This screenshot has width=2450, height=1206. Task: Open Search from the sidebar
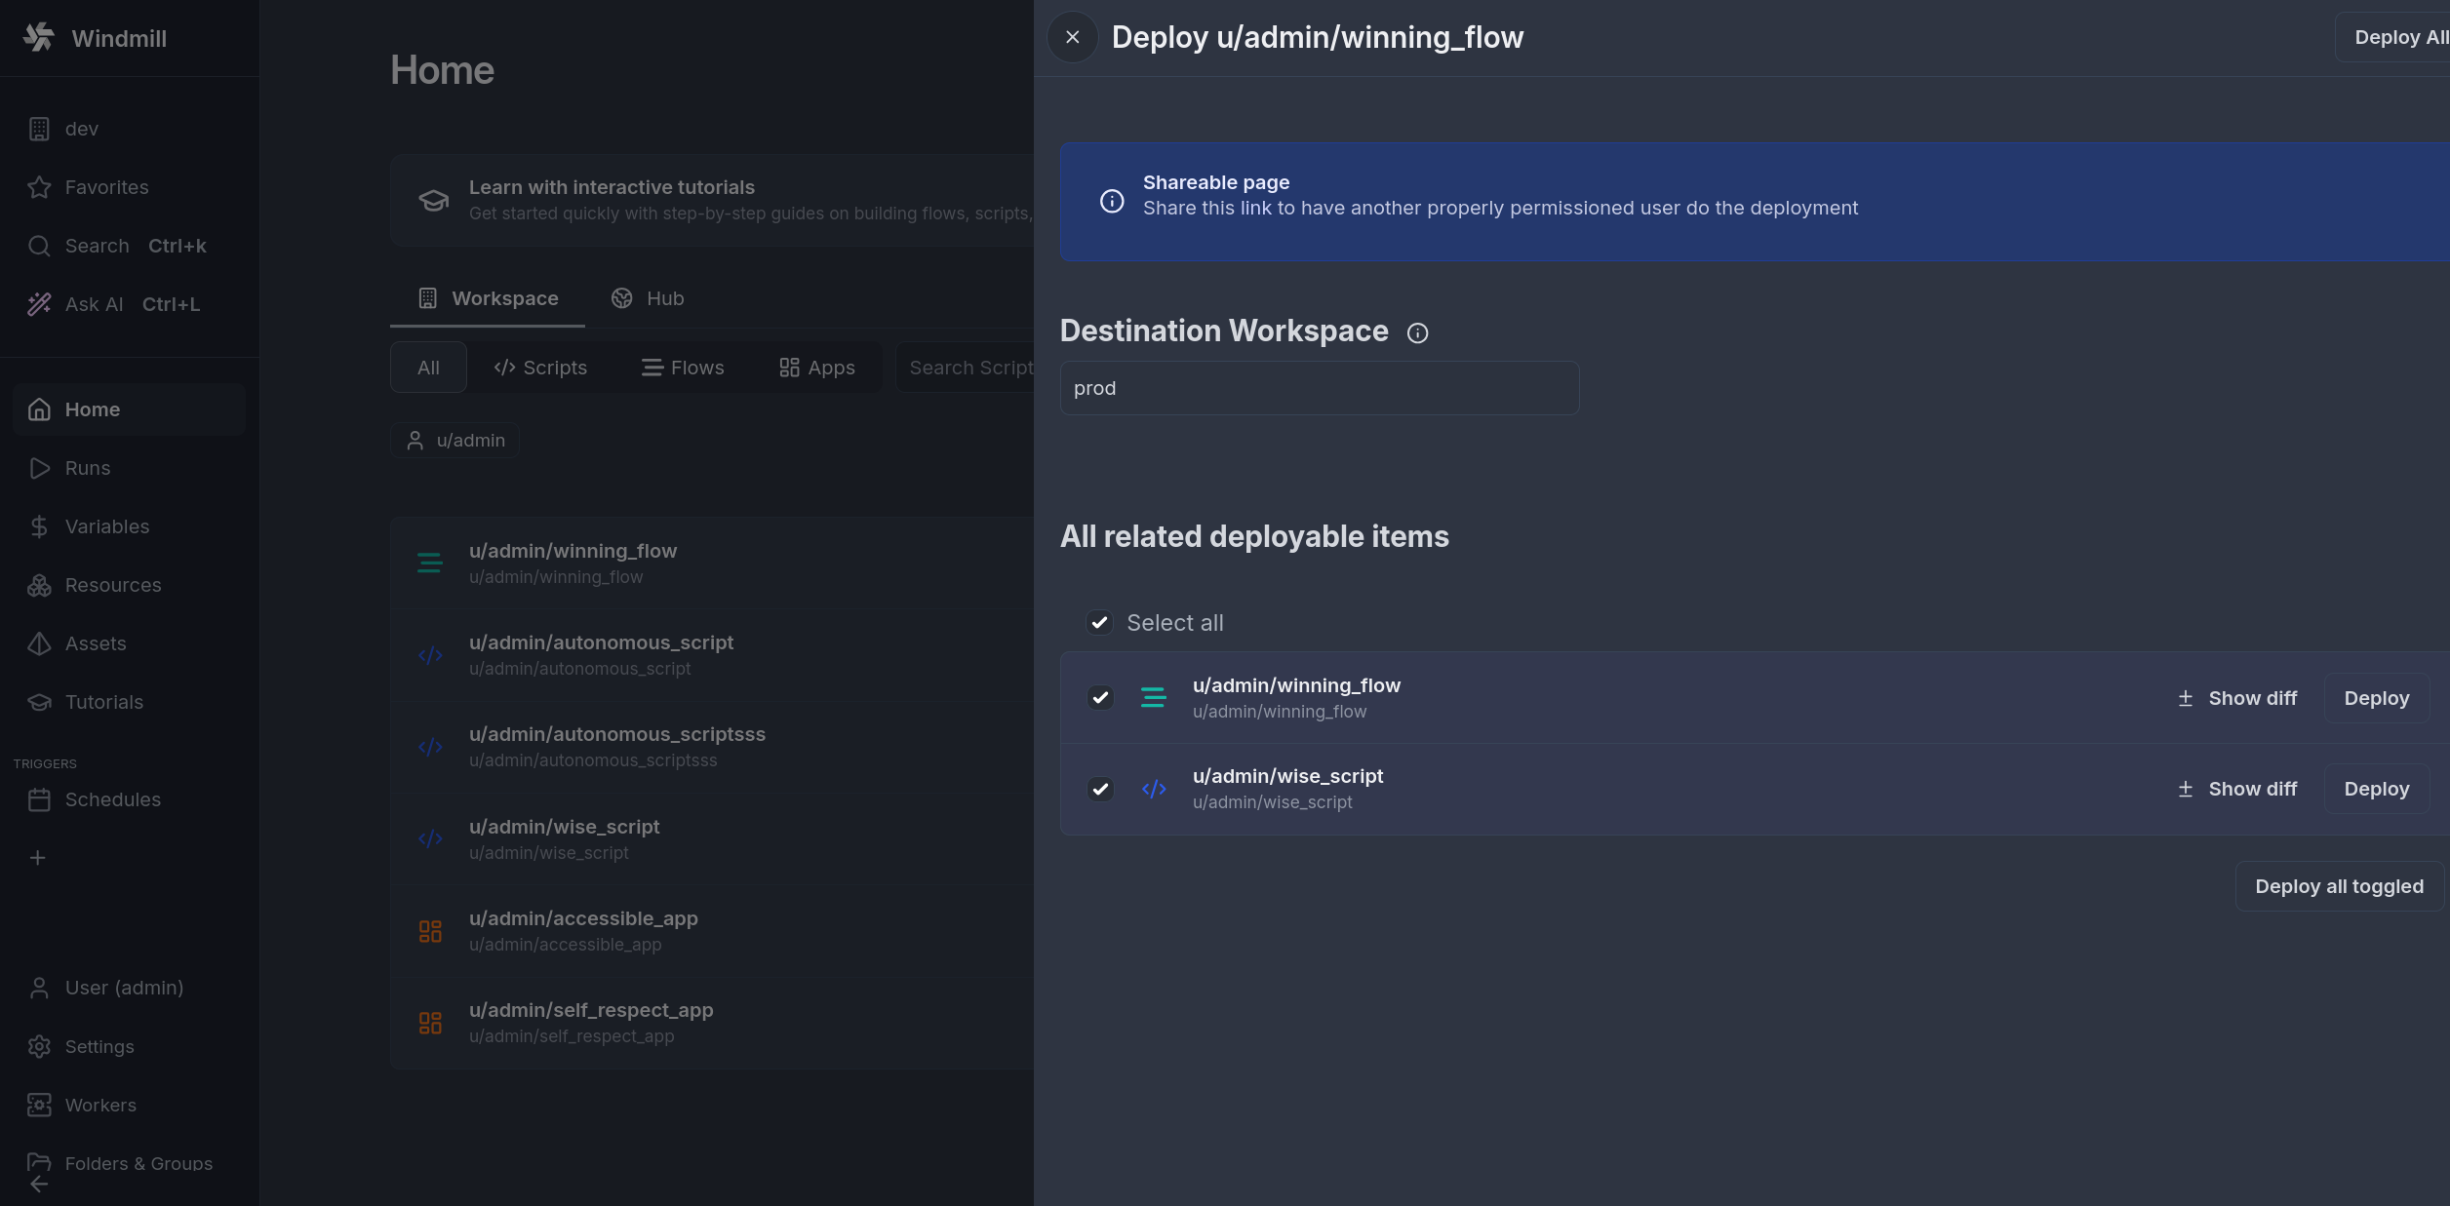coord(96,246)
